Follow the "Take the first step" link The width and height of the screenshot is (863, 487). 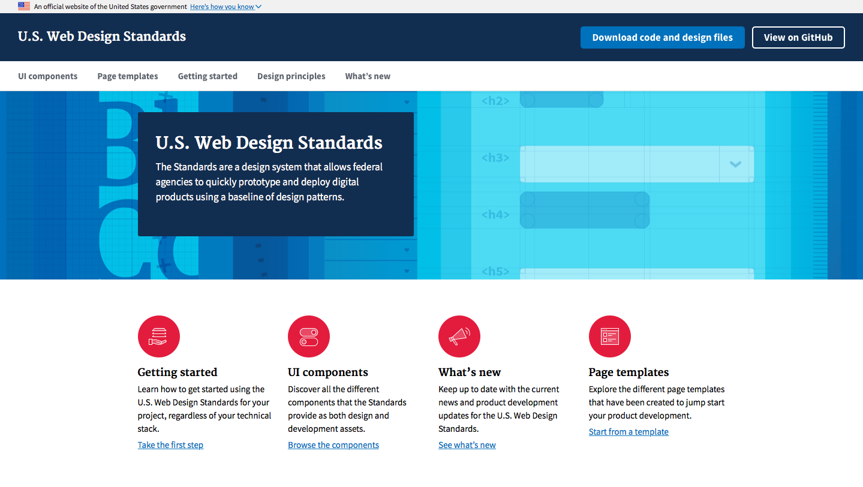[170, 445]
